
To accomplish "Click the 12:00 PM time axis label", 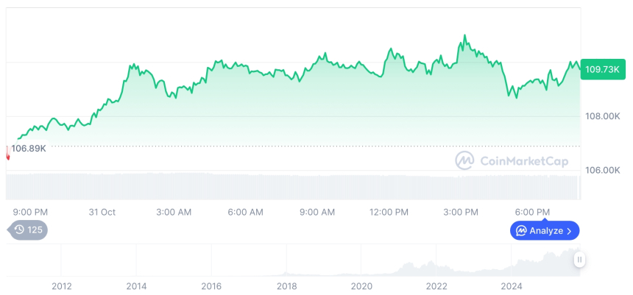I will click(389, 212).
